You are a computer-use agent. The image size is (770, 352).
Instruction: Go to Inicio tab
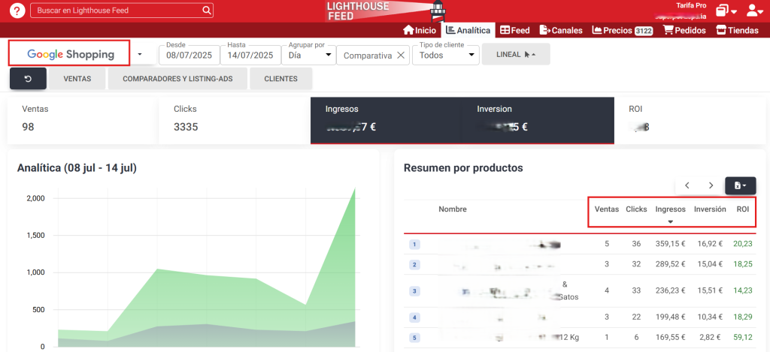coord(420,30)
